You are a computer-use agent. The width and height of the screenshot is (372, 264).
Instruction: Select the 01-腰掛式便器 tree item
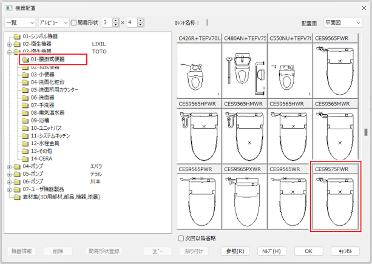[47, 59]
